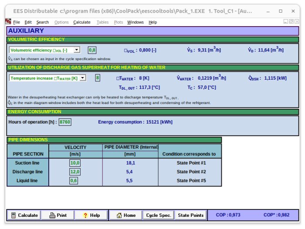Open the Plots menu

(x=118, y=22)
